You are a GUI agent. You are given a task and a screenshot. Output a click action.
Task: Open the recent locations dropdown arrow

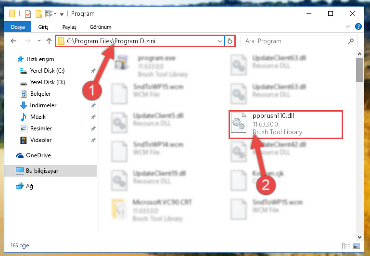[39, 41]
